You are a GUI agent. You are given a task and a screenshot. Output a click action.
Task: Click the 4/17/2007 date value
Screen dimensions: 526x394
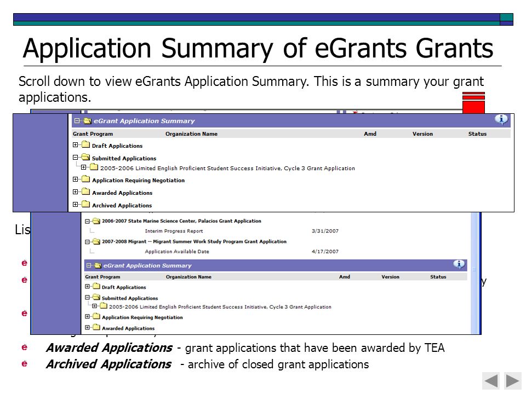pyautogui.click(x=325, y=251)
